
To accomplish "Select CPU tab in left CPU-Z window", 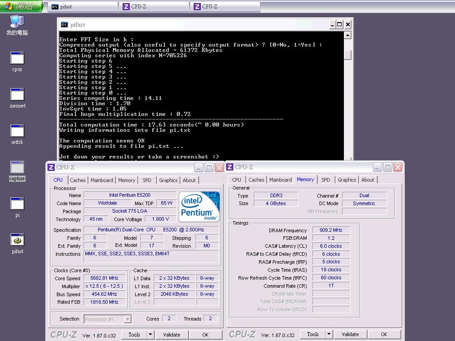I will point(58,180).
